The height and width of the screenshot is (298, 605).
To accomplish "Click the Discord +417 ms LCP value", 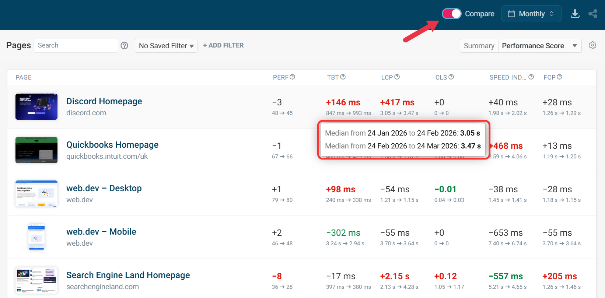I will click(397, 102).
